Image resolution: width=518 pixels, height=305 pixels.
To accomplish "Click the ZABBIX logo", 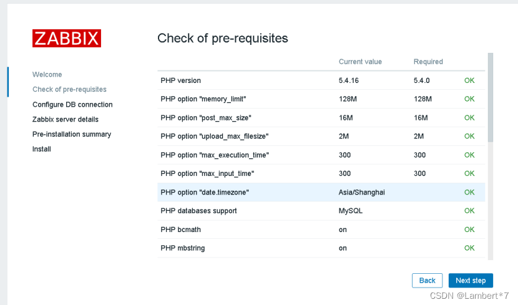I will (67, 38).
